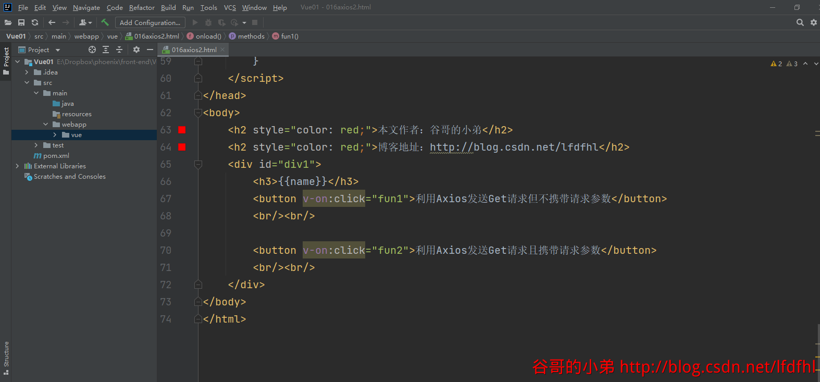The height and width of the screenshot is (382, 820).
Task: Expand the vue folder
Action: (x=55, y=134)
